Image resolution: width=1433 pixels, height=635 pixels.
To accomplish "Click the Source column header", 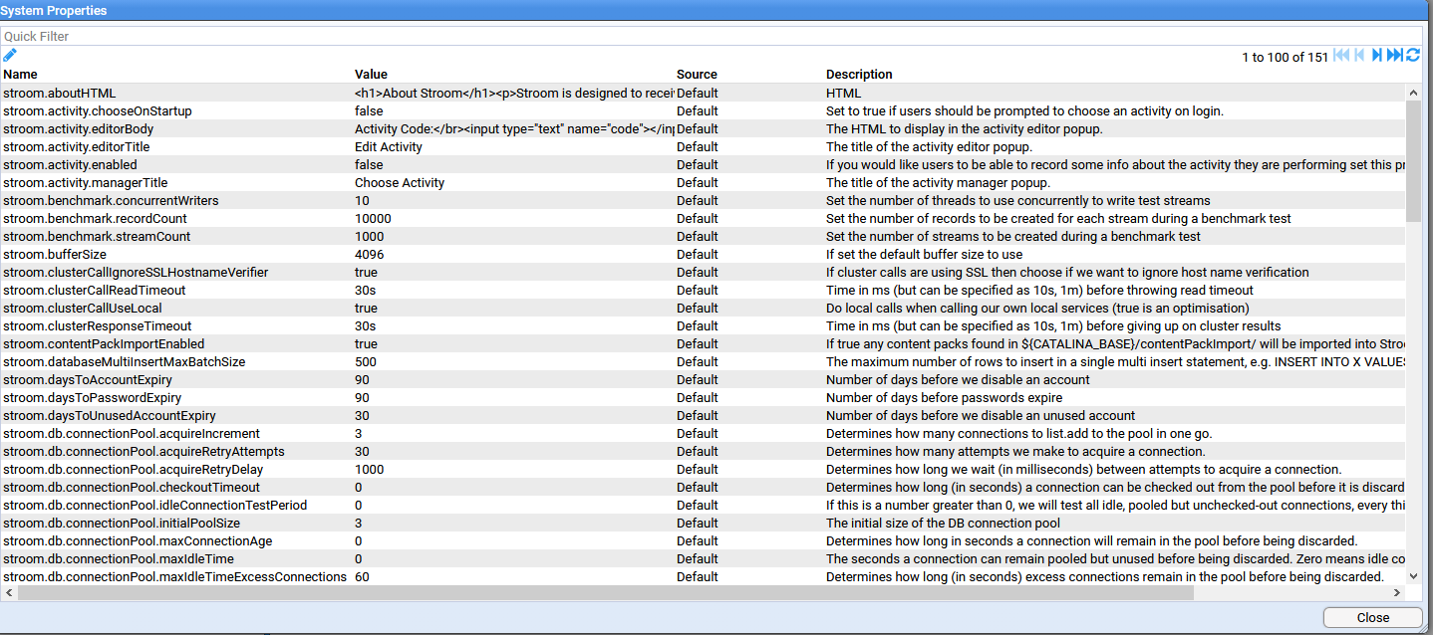I will (x=697, y=75).
